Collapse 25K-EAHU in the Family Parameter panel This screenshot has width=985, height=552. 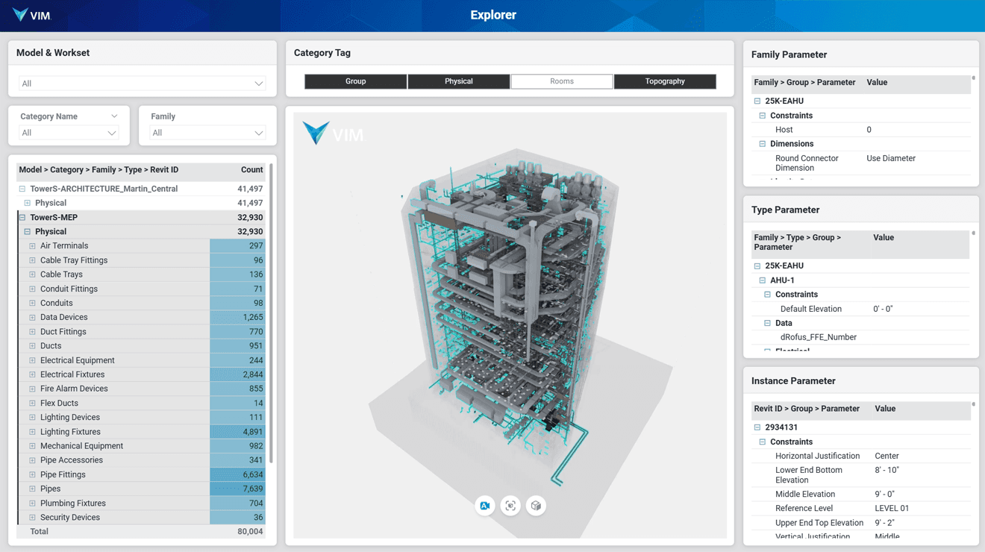[x=756, y=101]
